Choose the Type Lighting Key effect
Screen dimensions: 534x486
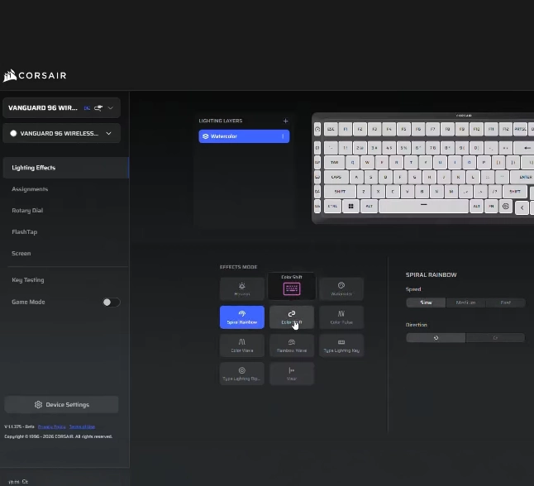coord(341,345)
